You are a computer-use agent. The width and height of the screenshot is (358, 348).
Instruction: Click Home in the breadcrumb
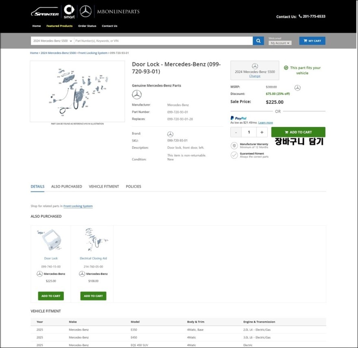pyautogui.click(x=34, y=53)
